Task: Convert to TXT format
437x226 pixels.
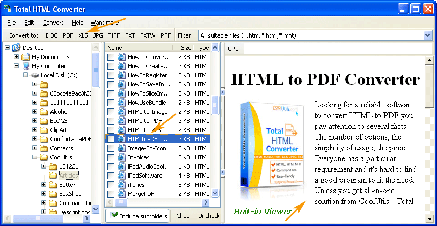Action: (130, 35)
